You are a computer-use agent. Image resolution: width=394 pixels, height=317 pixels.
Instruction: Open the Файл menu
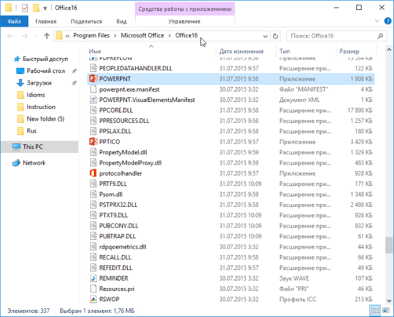pos(14,21)
